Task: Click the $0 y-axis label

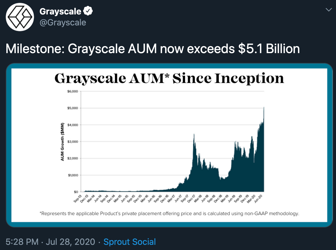Action: (x=76, y=192)
